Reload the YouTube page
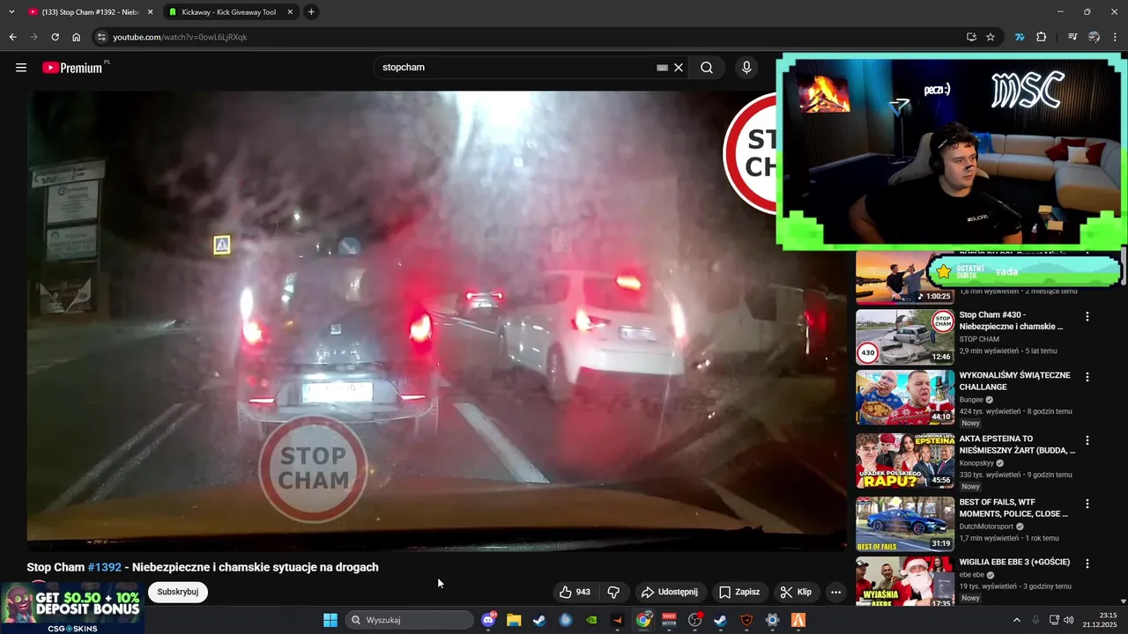Image resolution: width=1128 pixels, height=634 pixels. [x=55, y=37]
